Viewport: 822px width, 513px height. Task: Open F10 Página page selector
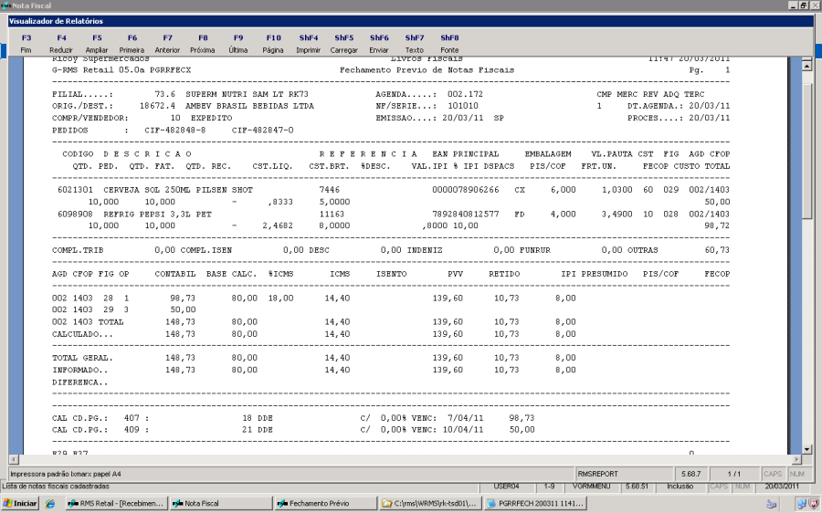(273, 44)
